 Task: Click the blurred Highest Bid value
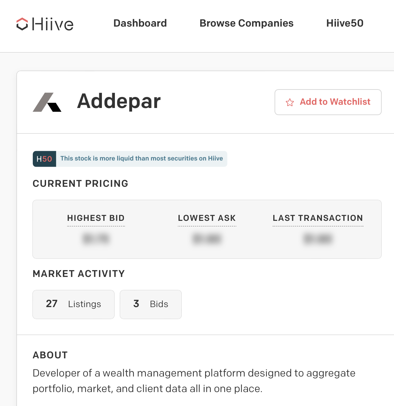point(96,239)
